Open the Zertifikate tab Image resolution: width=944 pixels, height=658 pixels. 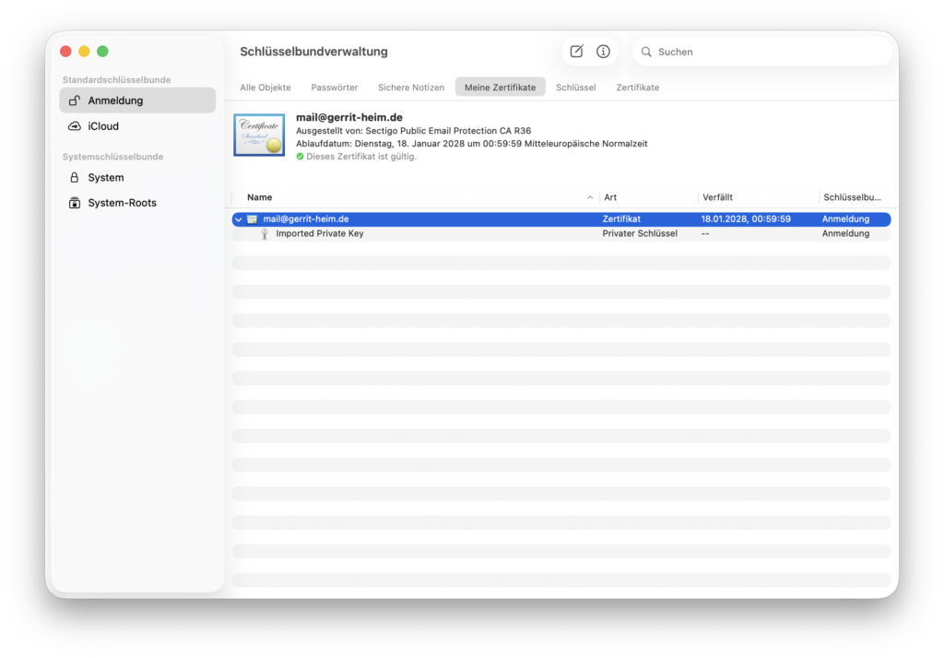[x=638, y=88]
